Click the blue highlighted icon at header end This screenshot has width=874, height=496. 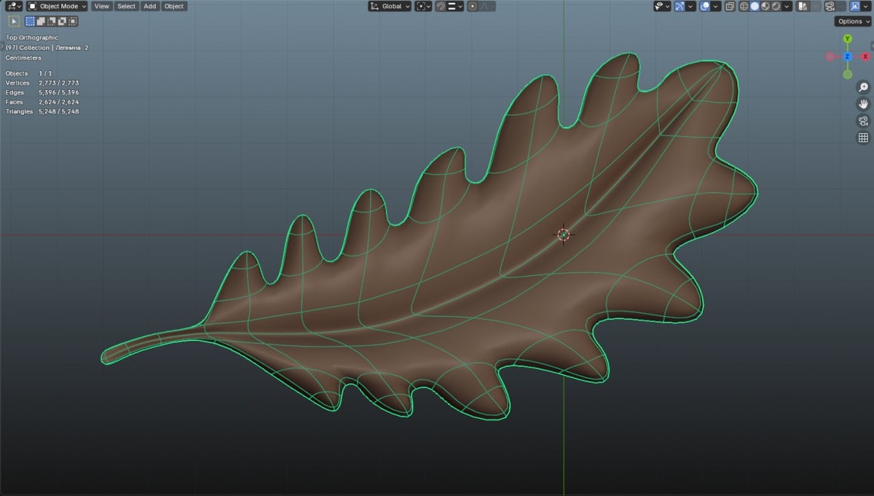(x=855, y=6)
